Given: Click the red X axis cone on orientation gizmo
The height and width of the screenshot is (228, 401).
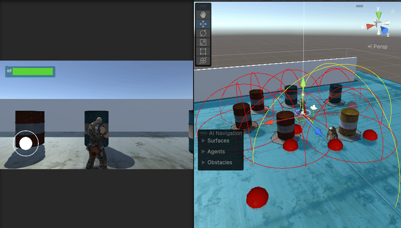Looking at the screenshot, I should 370,26.
